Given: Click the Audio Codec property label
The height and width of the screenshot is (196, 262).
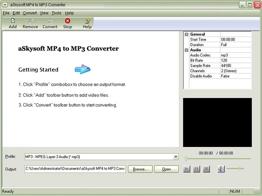Looking at the screenshot, I should click(200, 55).
